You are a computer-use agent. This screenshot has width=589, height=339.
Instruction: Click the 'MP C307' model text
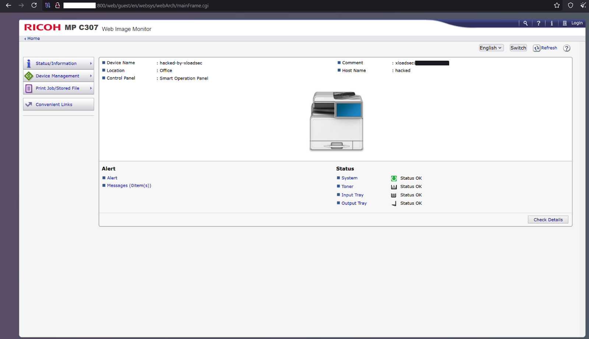[81, 28]
